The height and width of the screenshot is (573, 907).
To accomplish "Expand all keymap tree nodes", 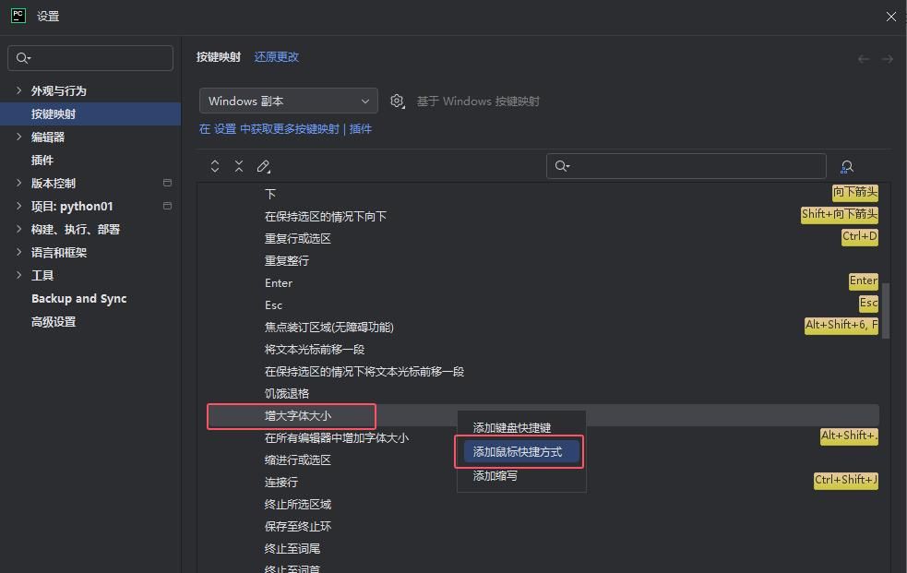I will (215, 166).
